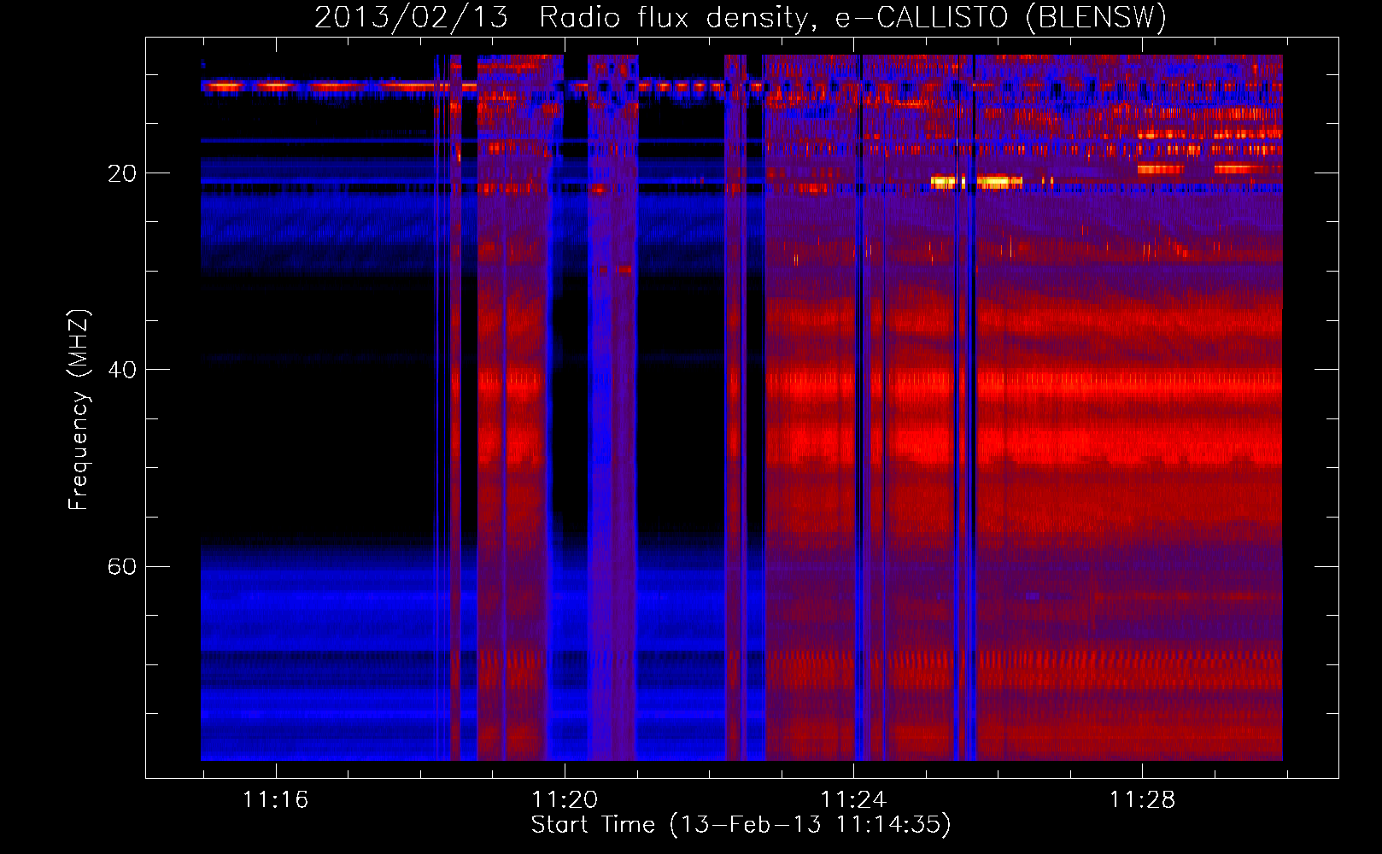Click the bright yellow burst near 21 MHz
The image size is (1382, 854).
tap(976, 182)
